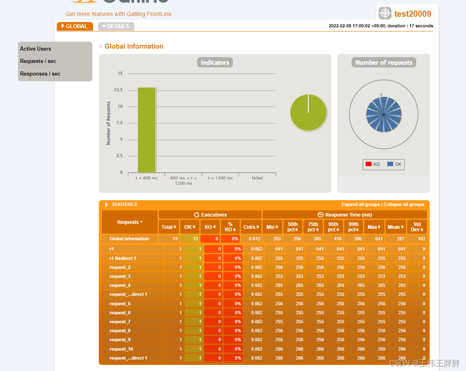
Task: Jump to Requests / sec section
Action: 38,61
